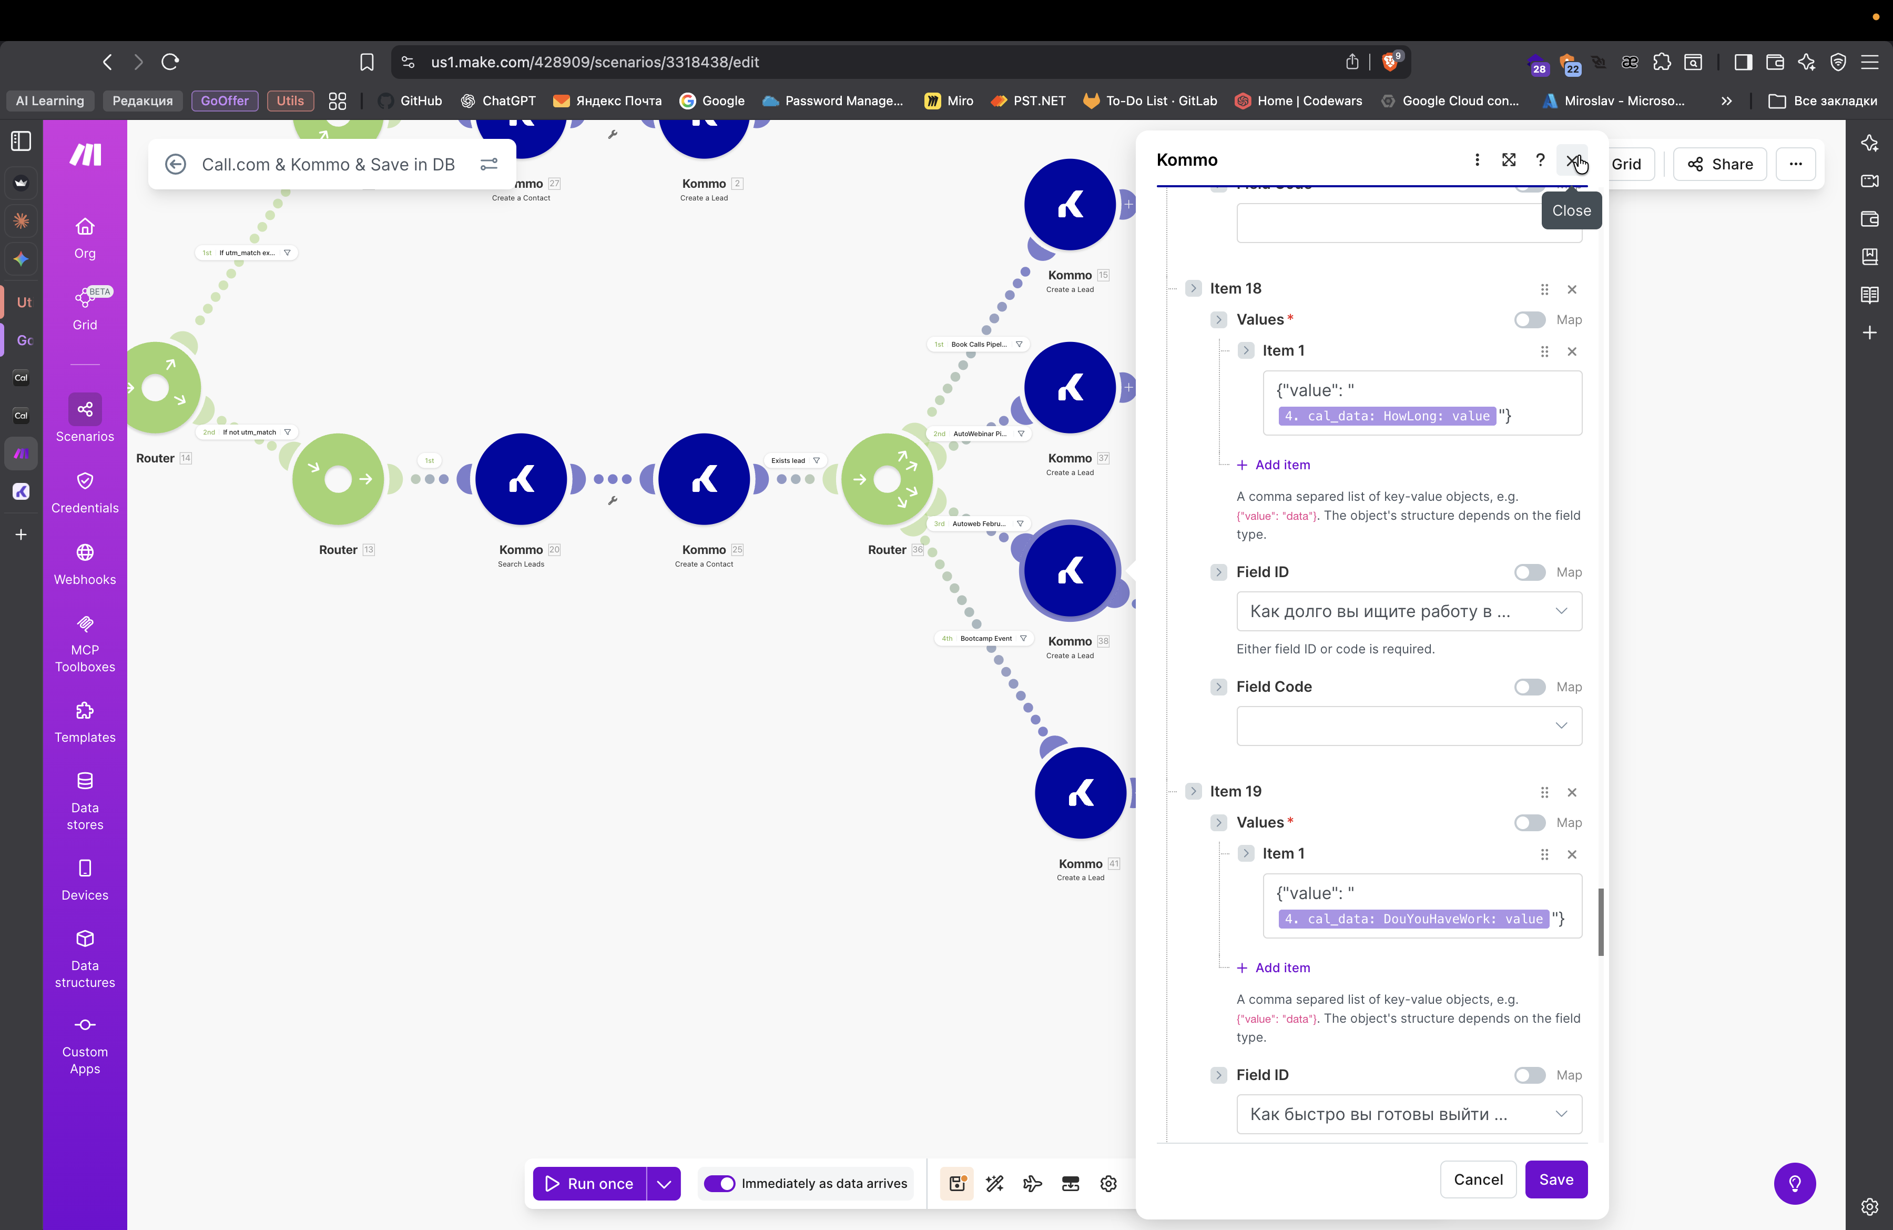Open scenario settings gear in bottom toolbar
The height and width of the screenshot is (1230, 1893).
pyautogui.click(x=1108, y=1183)
